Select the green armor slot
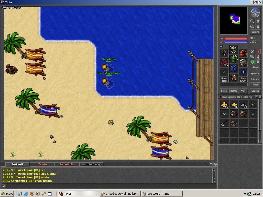This screenshot has height=197, width=263. [x=234, y=59]
